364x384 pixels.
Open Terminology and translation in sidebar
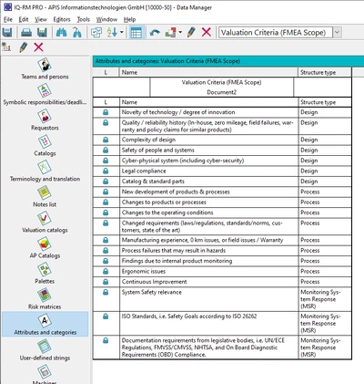pyautogui.click(x=45, y=171)
